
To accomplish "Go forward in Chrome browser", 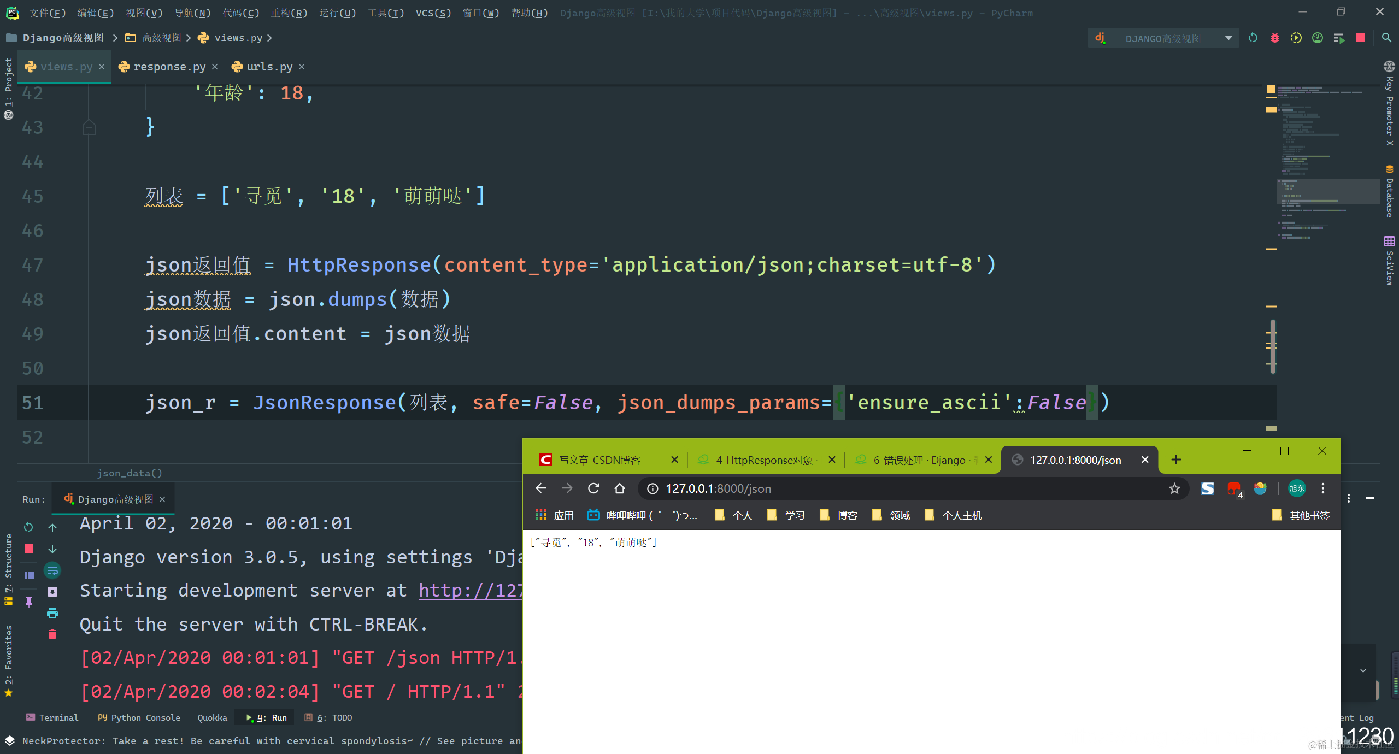I will click(567, 488).
